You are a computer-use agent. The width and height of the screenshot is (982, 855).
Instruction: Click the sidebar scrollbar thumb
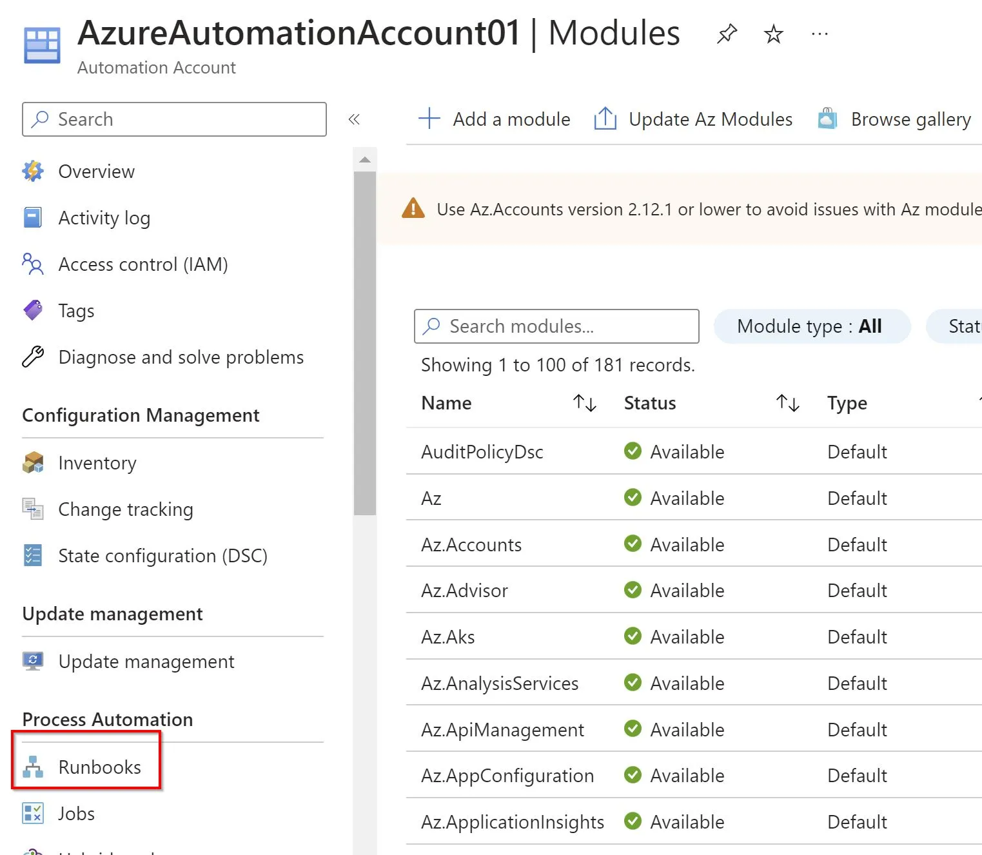(x=365, y=343)
